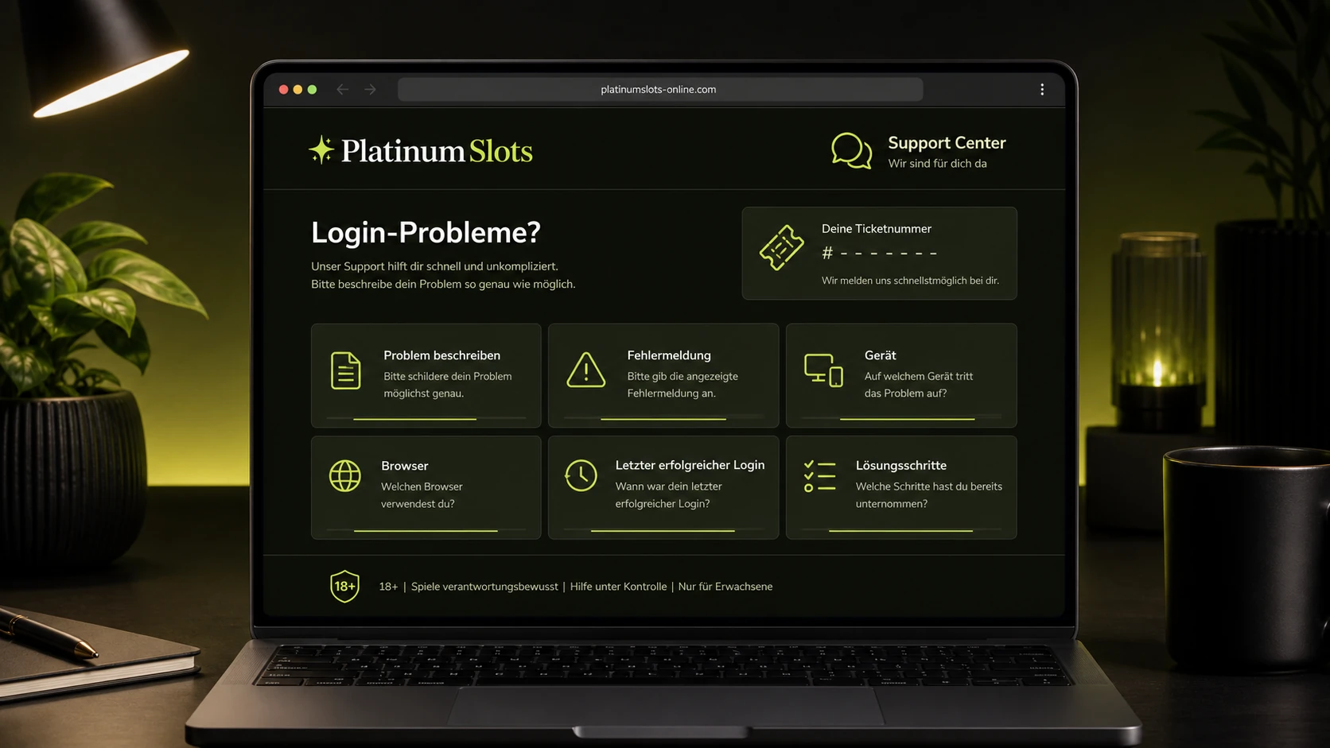The height and width of the screenshot is (748, 1330).
Task: Click the green underline in Gerät card
Action: click(907, 418)
